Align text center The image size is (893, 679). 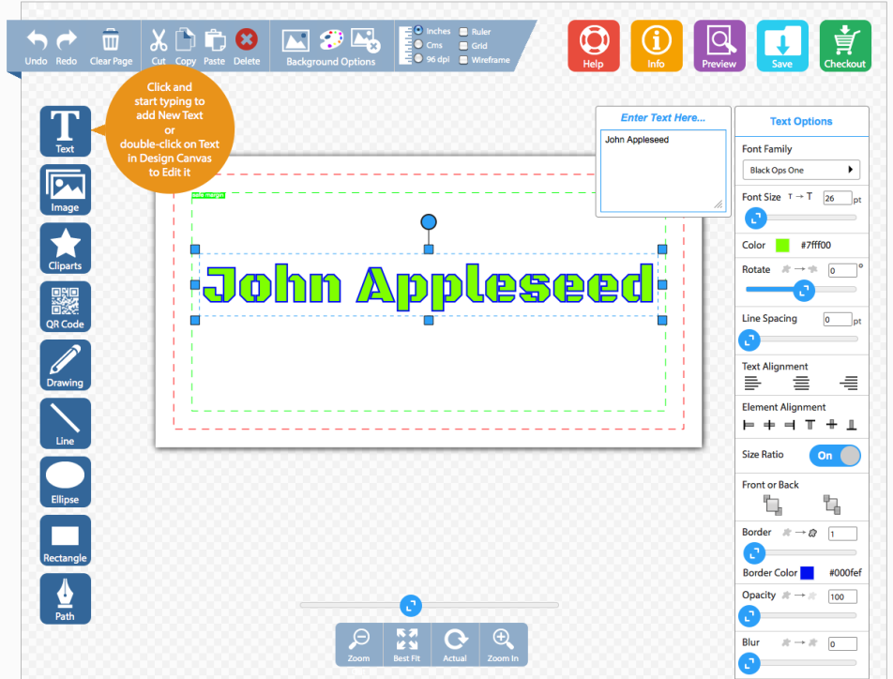coord(801,384)
